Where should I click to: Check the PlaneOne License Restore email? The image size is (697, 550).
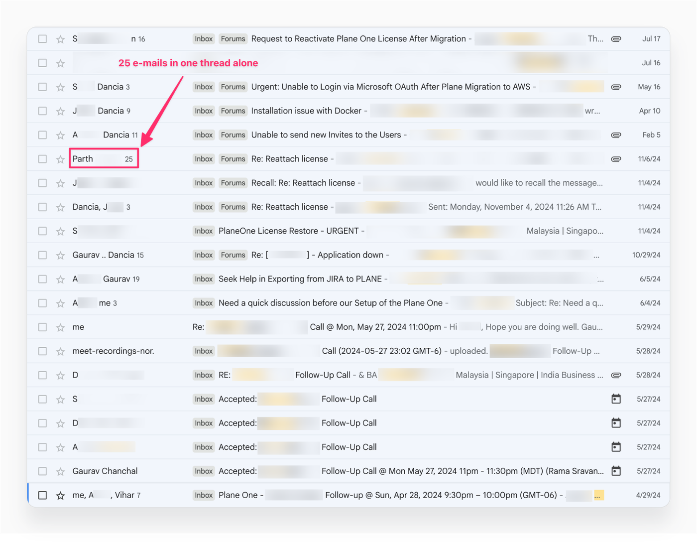tap(42, 231)
